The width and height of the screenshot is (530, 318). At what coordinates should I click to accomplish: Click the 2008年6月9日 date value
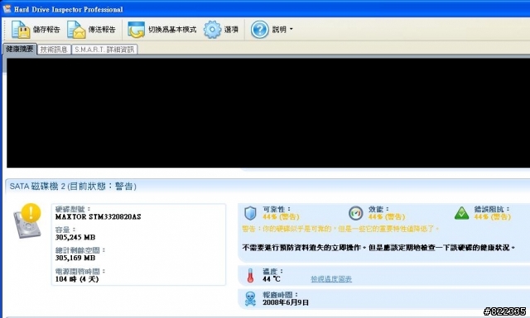pyautogui.click(x=286, y=302)
